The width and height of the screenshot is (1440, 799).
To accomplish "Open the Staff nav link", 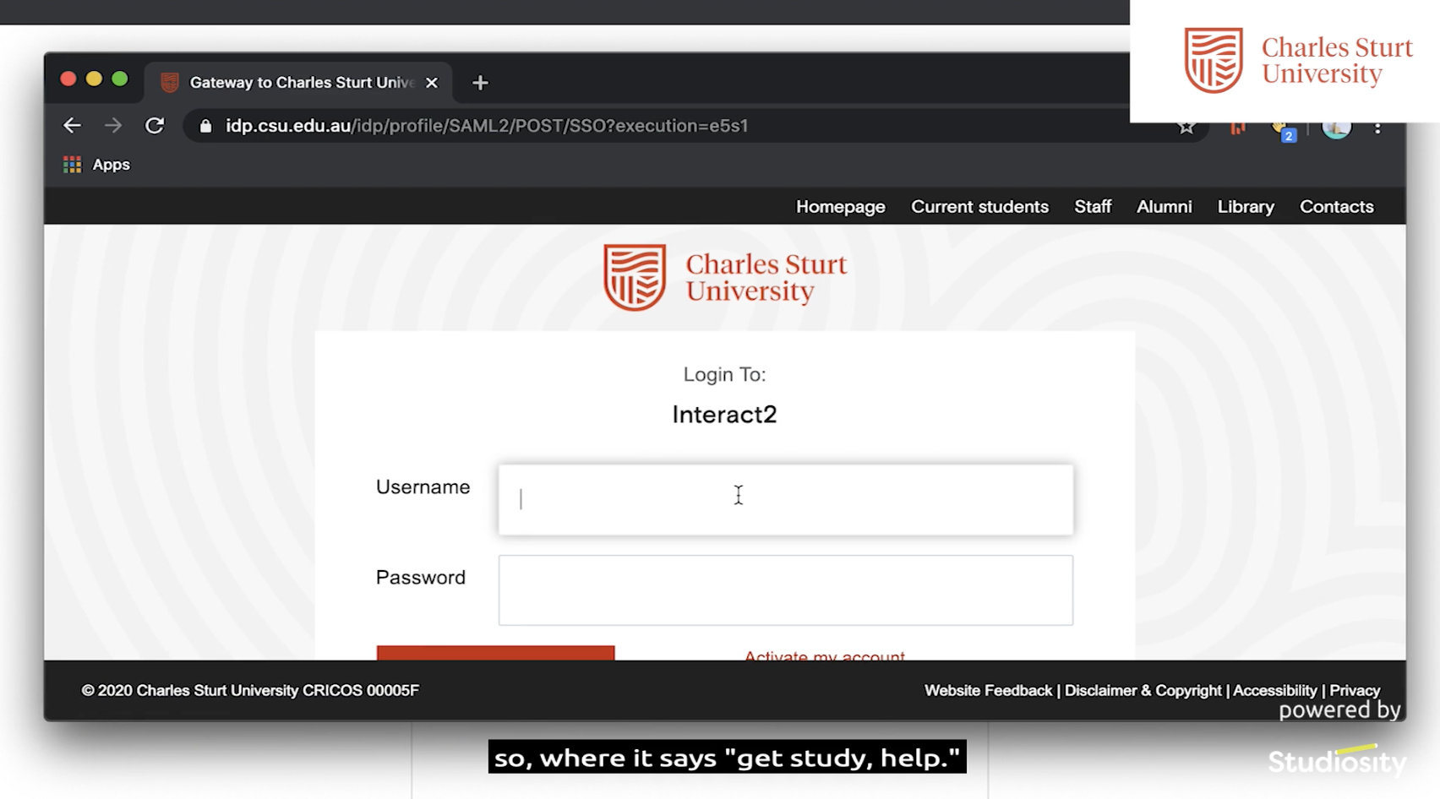I will coord(1093,207).
